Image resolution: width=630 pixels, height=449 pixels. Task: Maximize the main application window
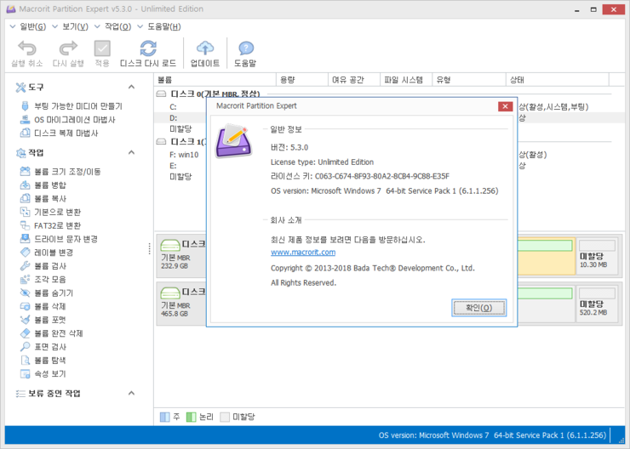(x=593, y=9)
